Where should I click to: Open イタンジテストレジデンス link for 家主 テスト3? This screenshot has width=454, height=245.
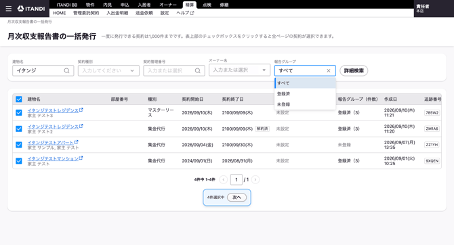point(53,110)
